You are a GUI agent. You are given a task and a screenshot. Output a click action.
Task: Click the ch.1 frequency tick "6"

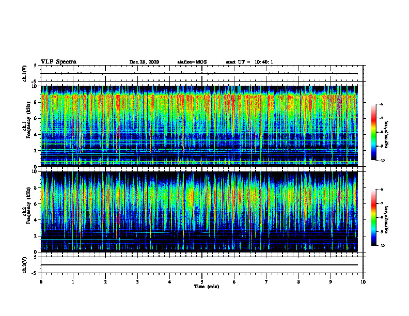pos(36,118)
